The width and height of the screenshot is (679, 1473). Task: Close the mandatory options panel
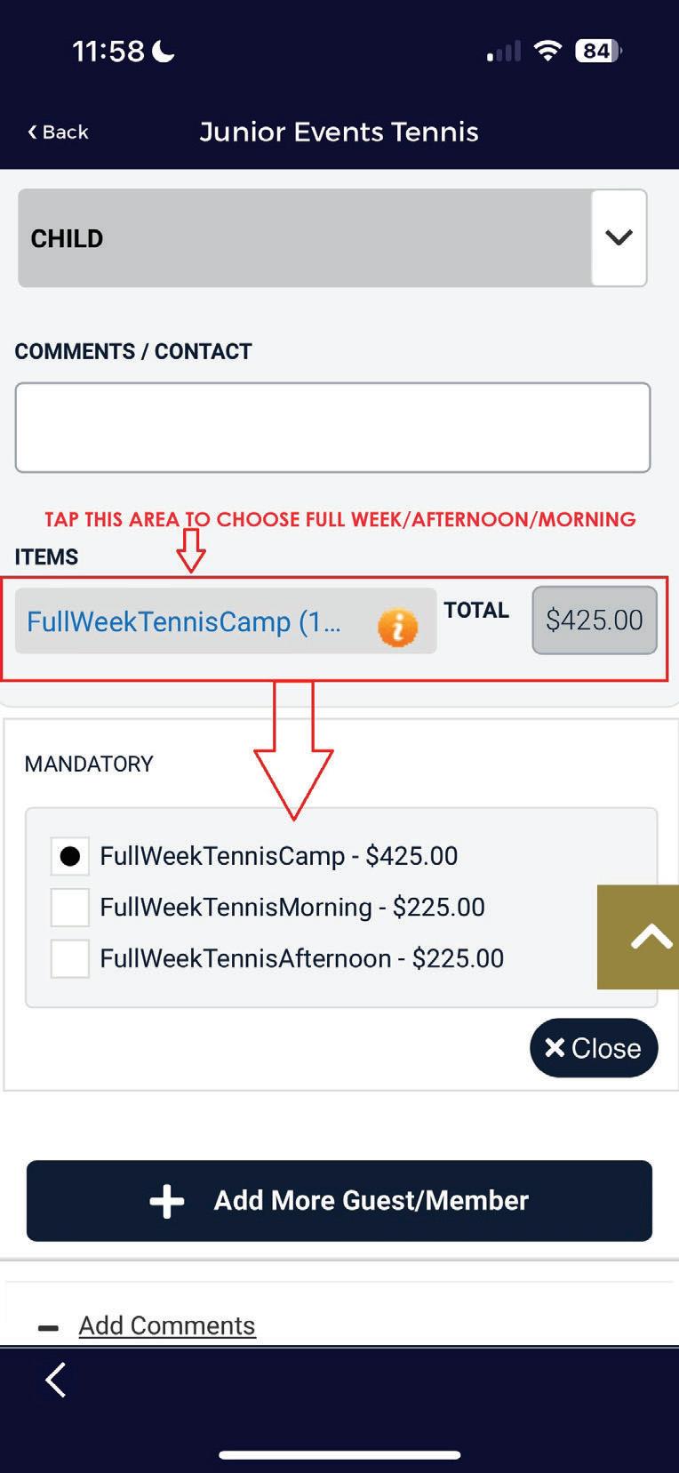[594, 1048]
